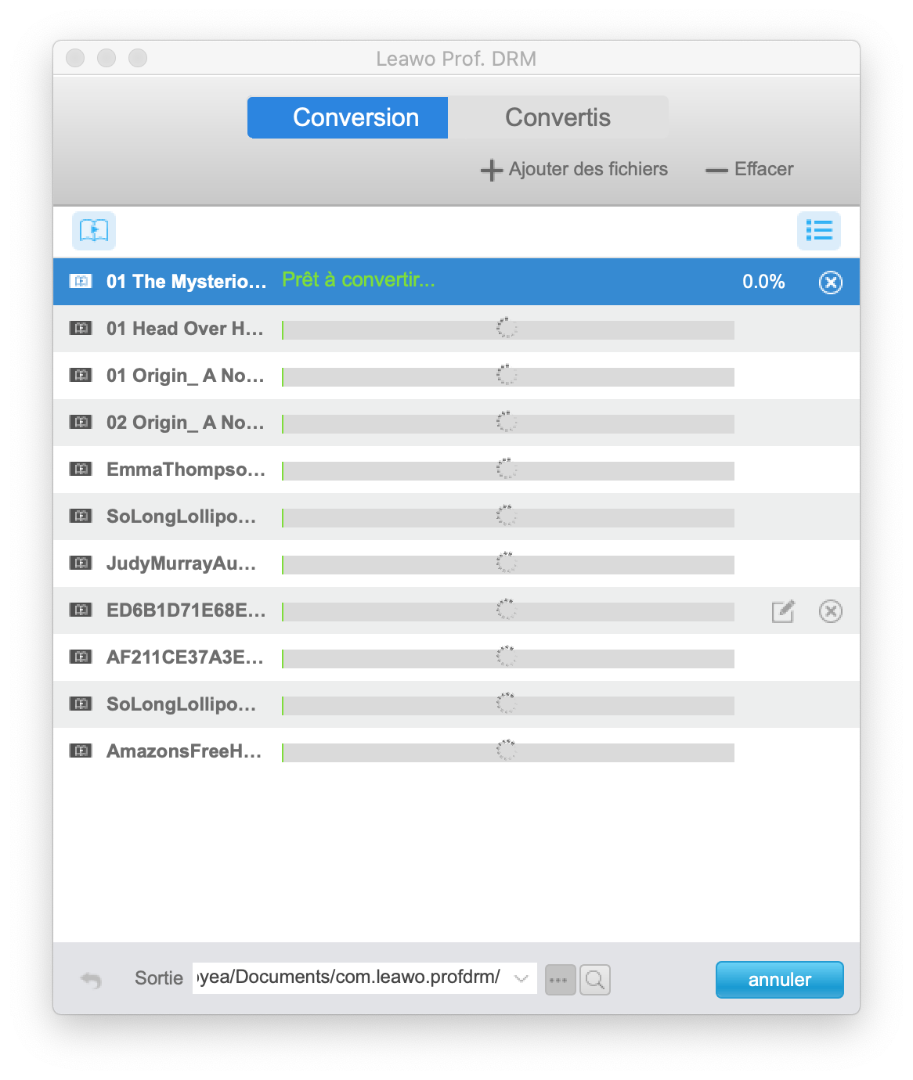Click the file icon of 02 Origin_ A No…
The width and height of the screenshot is (913, 1080).
[x=81, y=422]
